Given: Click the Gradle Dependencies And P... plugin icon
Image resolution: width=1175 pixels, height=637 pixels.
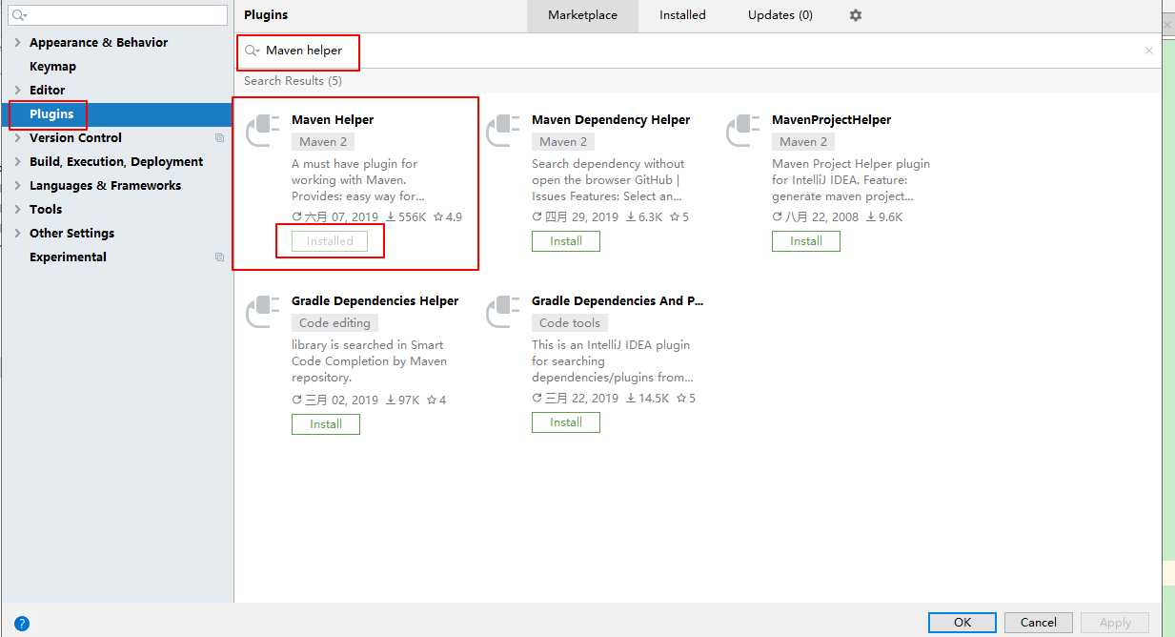Looking at the screenshot, I should [503, 312].
